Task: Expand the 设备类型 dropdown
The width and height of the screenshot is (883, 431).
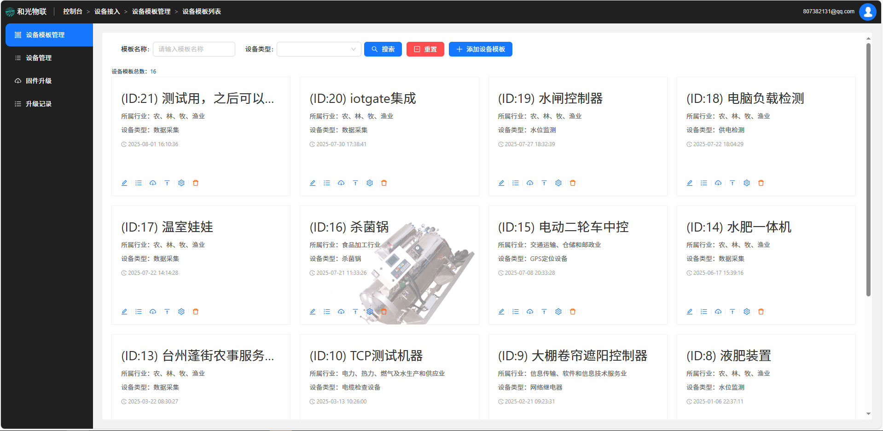Action: click(x=319, y=49)
